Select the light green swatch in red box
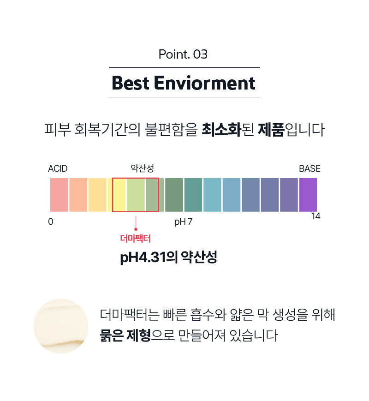The width and height of the screenshot is (369, 401). click(x=136, y=195)
